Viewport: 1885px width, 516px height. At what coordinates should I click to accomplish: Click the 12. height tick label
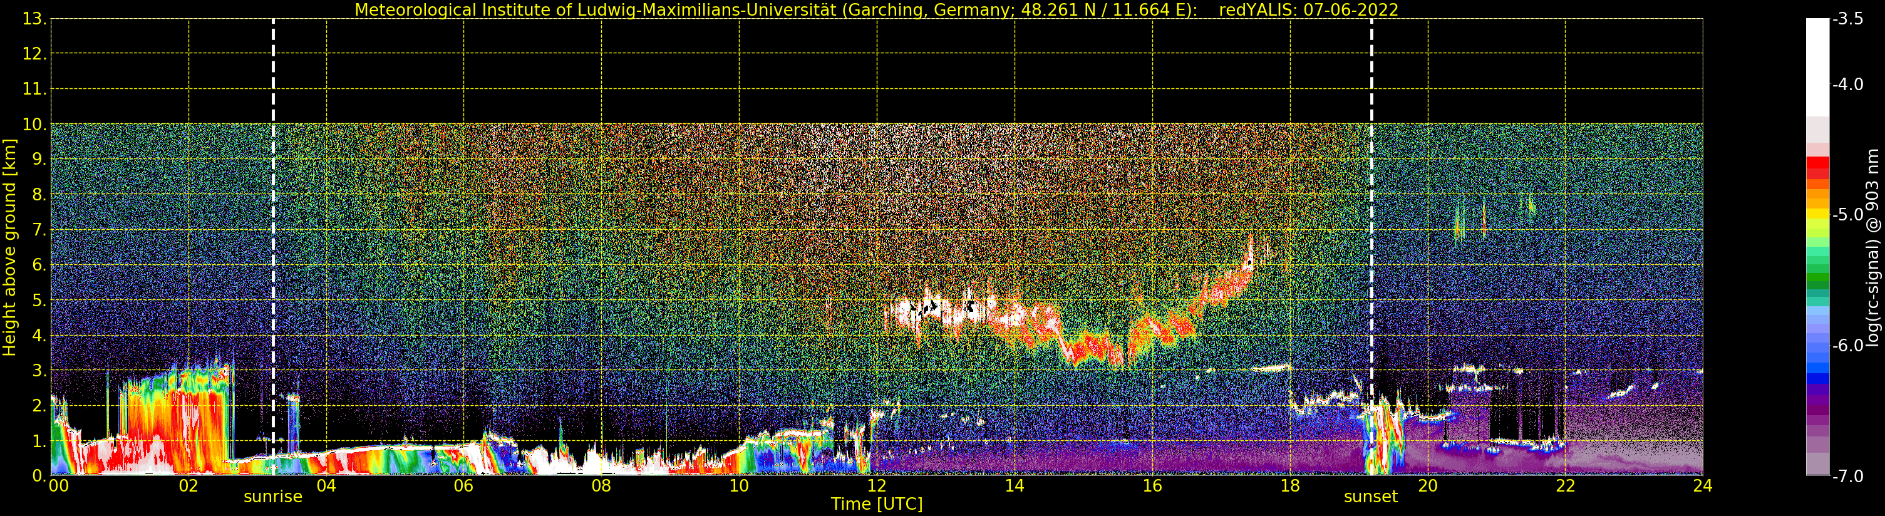tap(34, 54)
